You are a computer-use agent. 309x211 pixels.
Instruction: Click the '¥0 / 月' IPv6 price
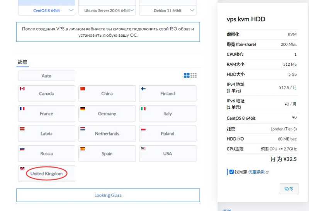[x=290, y=104]
